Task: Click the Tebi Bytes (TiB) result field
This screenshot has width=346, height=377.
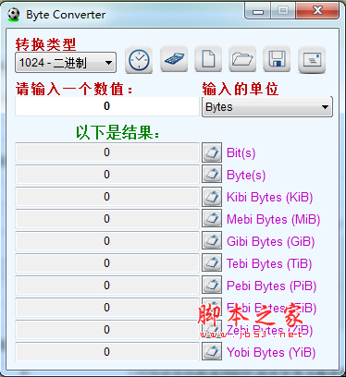Action: (x=107, y=263)
